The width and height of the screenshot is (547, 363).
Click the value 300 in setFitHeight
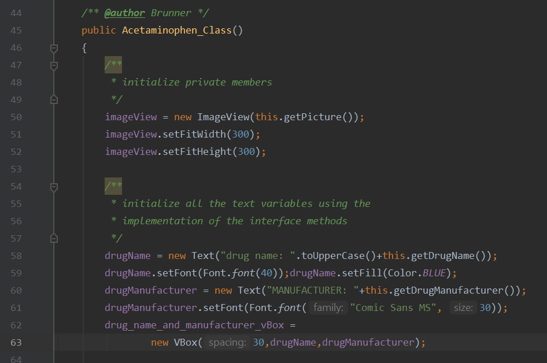click(x=246, y=151)
